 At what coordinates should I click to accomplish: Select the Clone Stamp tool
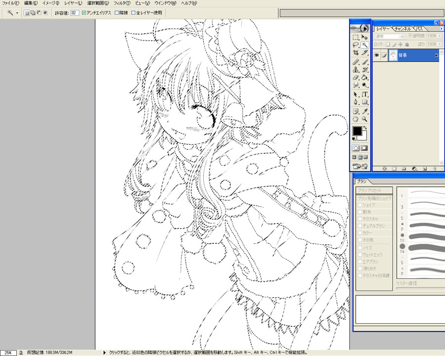(356, 70)
